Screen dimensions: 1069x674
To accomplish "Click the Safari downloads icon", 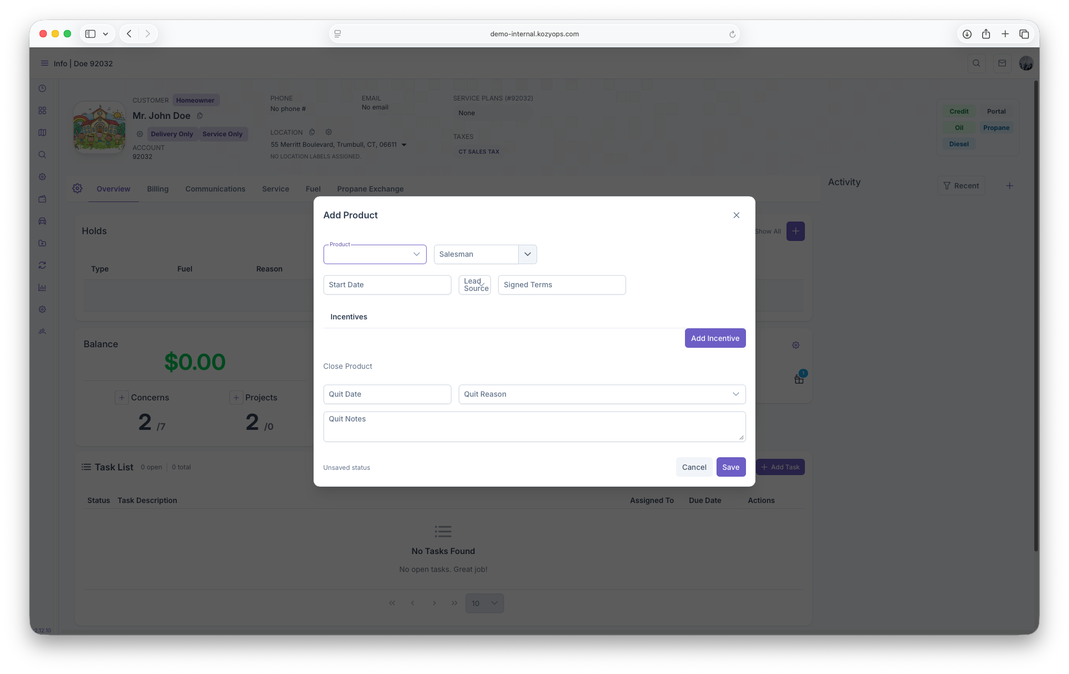I will tap(967, 34).
